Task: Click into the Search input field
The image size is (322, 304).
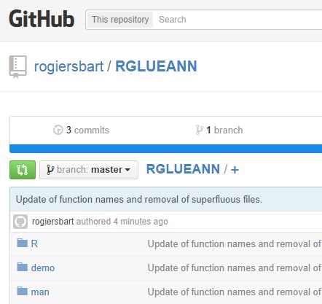Action: tap(238, 20)
